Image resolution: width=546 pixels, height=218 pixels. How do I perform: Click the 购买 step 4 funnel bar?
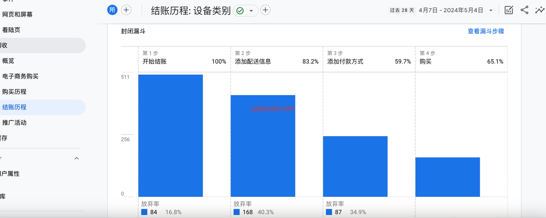447,177
